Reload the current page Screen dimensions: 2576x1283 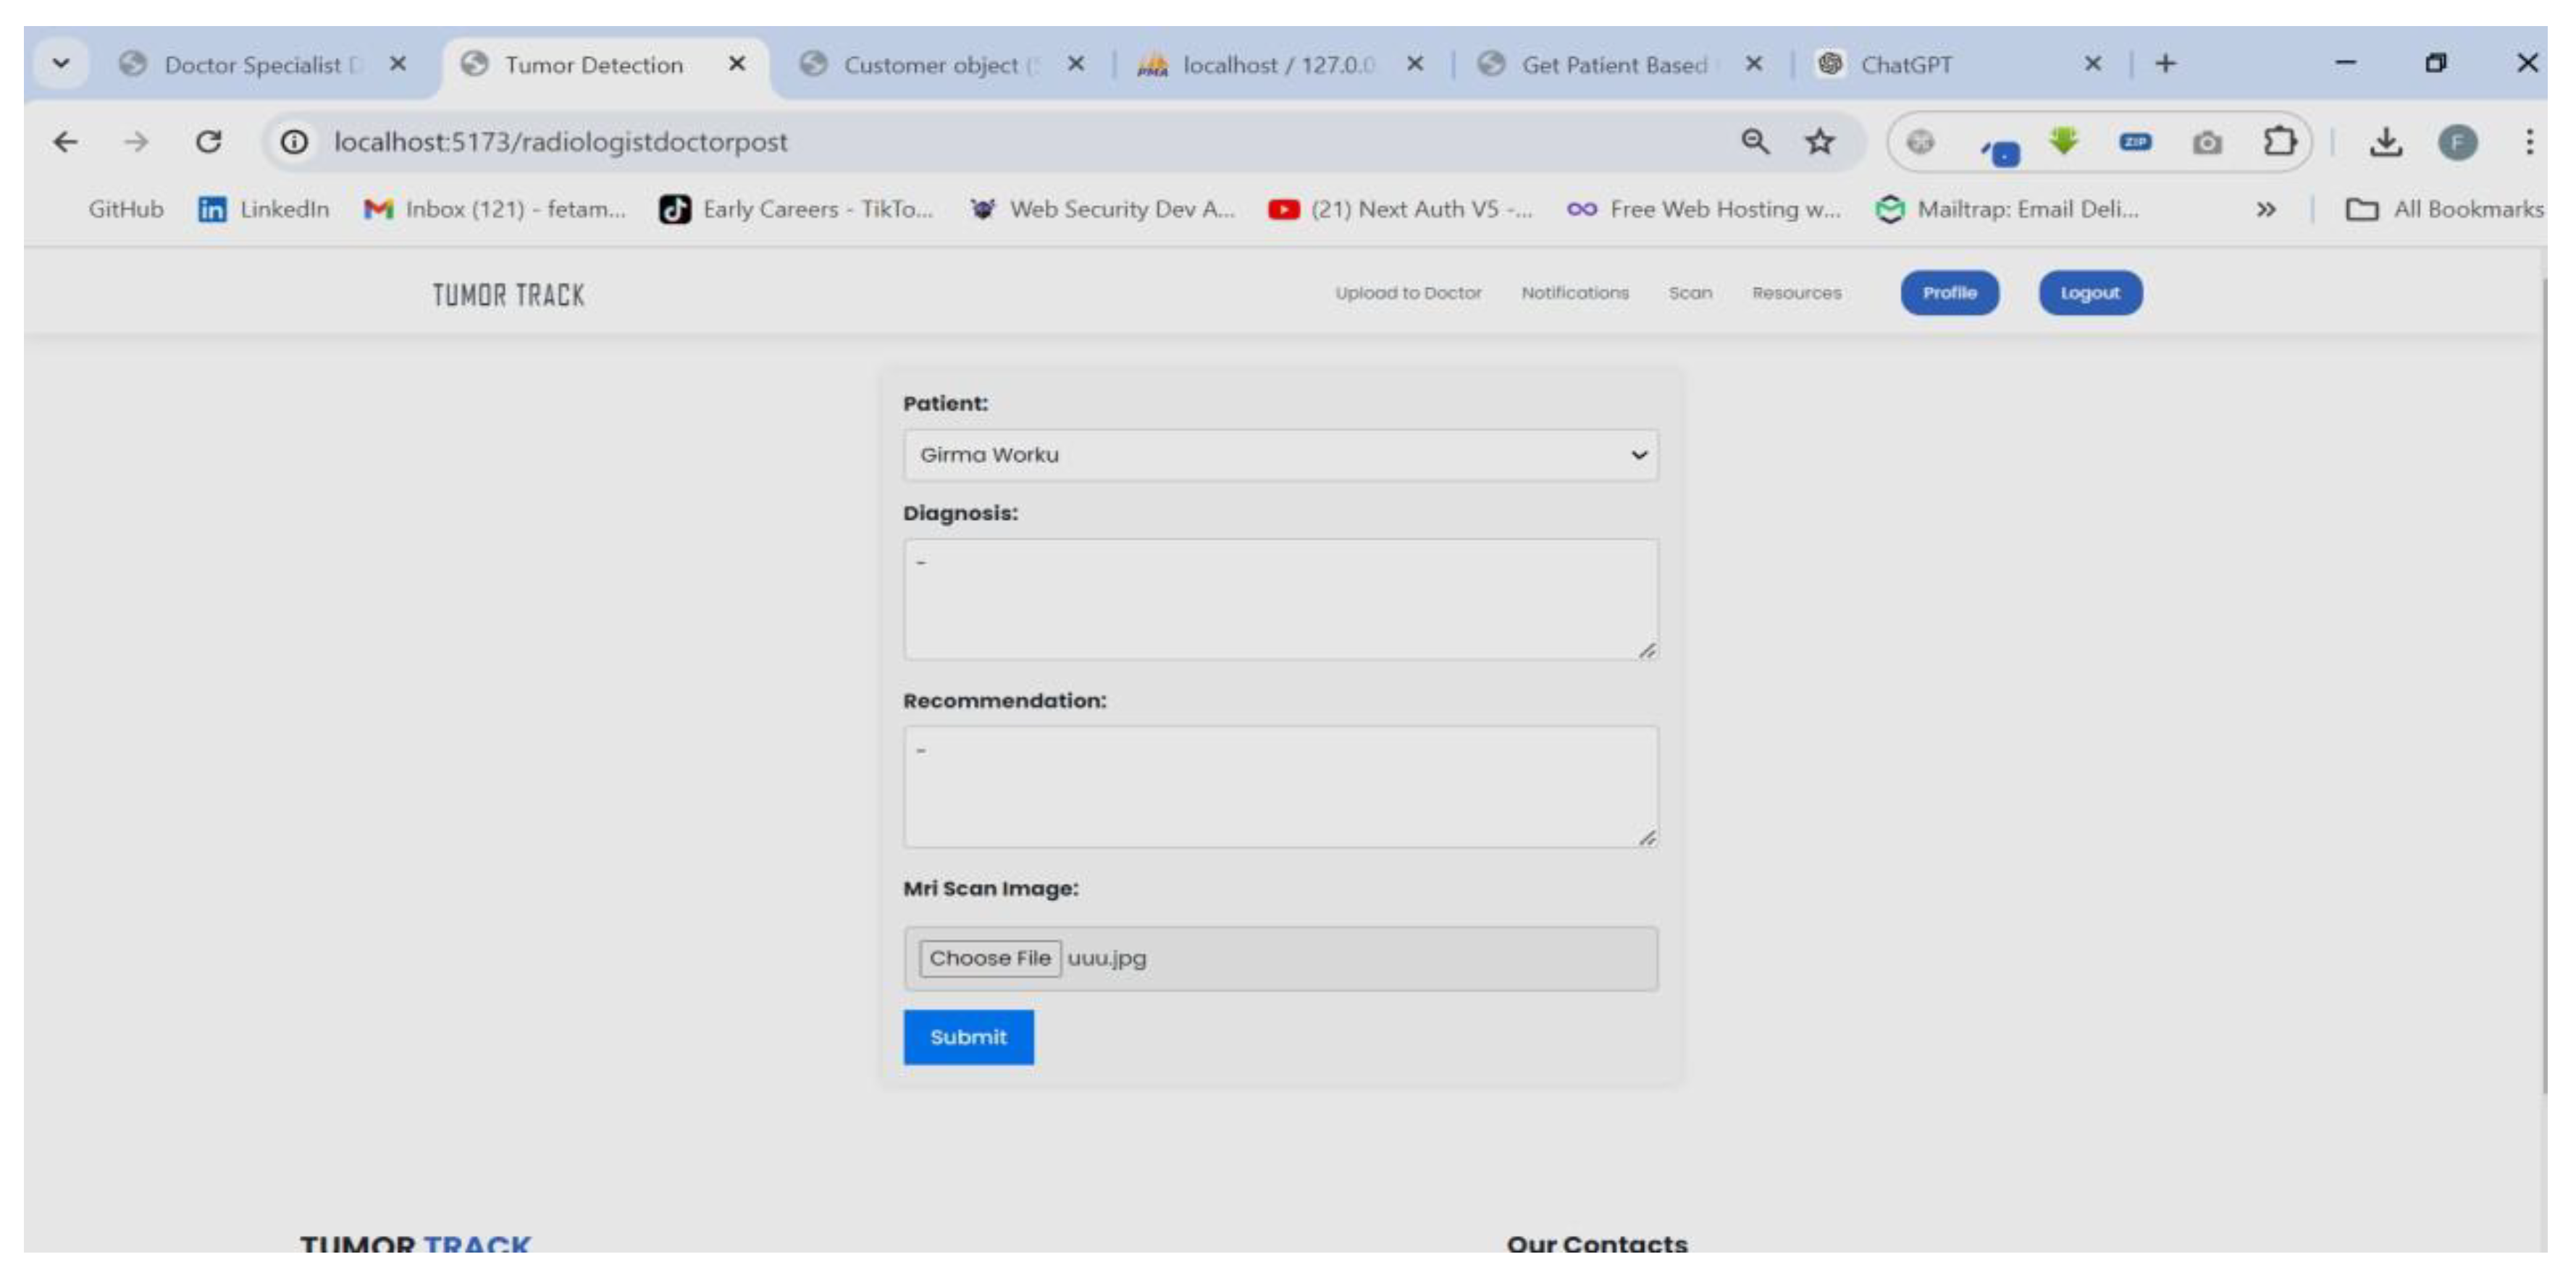click(209, 141)
